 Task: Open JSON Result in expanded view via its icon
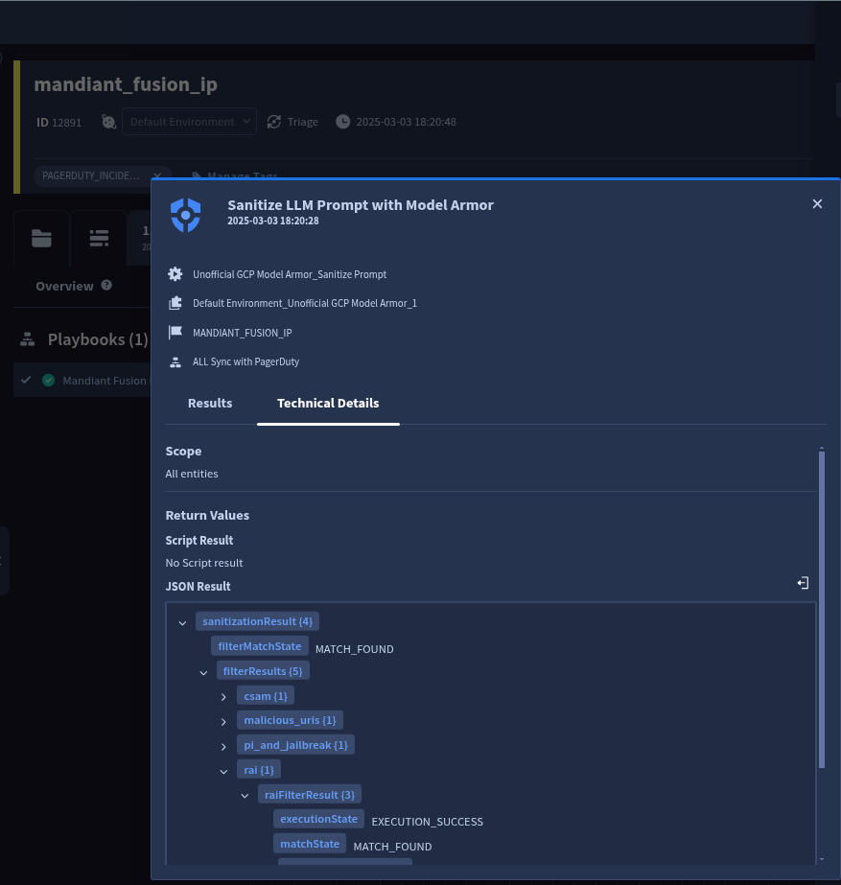click(x=803, y=582)
